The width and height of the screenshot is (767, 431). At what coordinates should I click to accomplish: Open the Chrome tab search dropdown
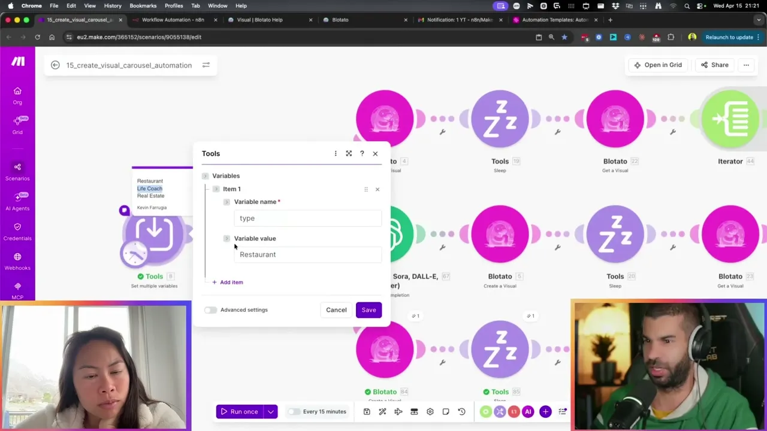point(757,20)
